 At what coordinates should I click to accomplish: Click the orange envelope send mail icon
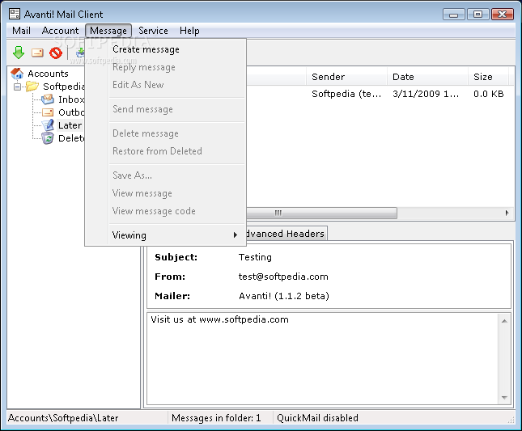click(x=37, y=53)
